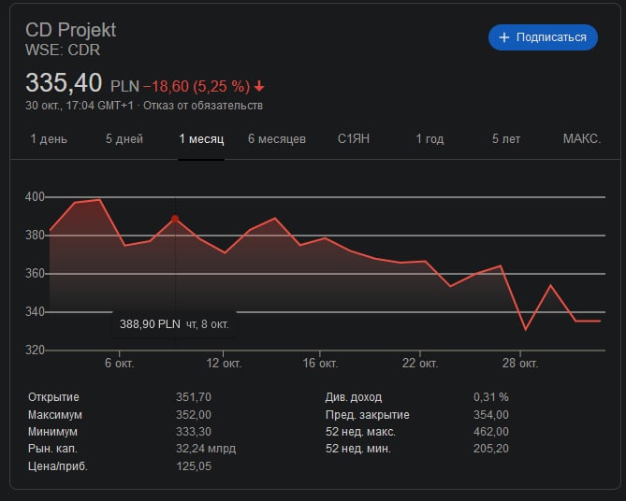
Task: Click the 360 y-axis label
Action: 35,274
